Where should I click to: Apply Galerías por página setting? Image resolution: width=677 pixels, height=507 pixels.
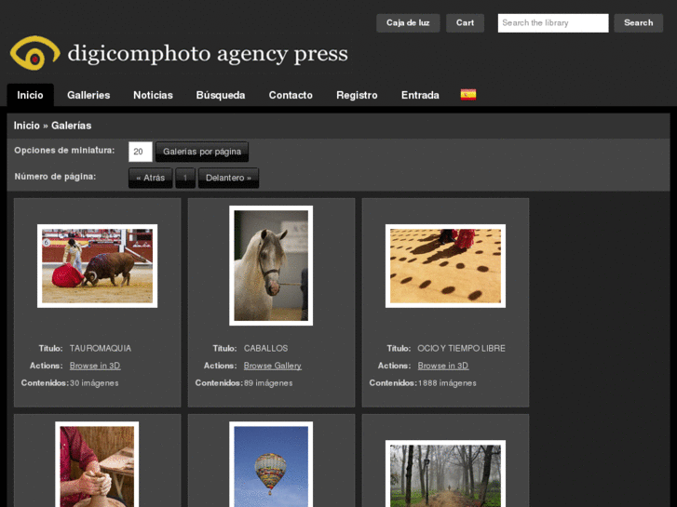(202, 152)
